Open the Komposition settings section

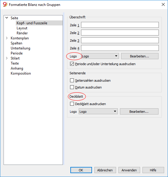(x=21, y=73)
